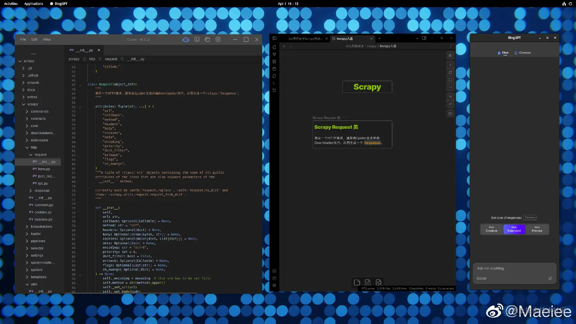The image size is (576, 324).
Task: Toggle Obsidian right sidebar panel icon
Action: (x=424, y=38)
